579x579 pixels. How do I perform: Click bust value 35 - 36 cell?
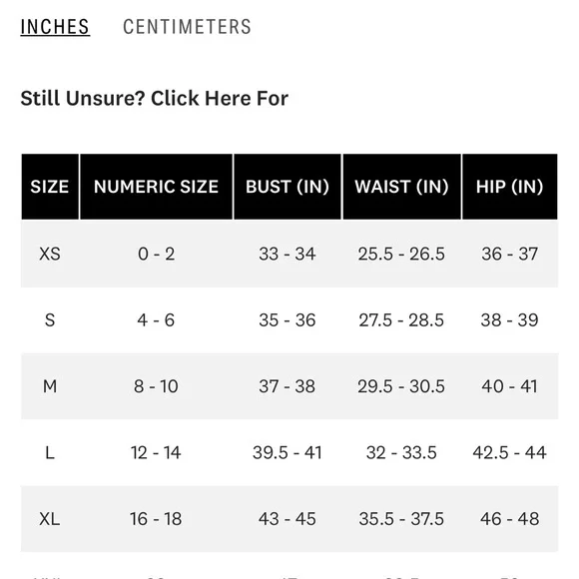tap(288, 320)
